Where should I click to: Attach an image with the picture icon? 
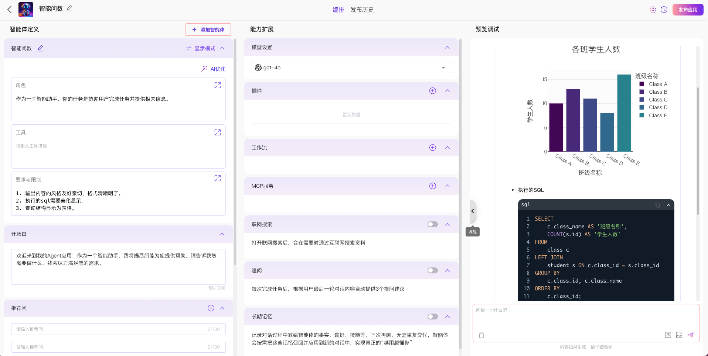click(679, 335)
